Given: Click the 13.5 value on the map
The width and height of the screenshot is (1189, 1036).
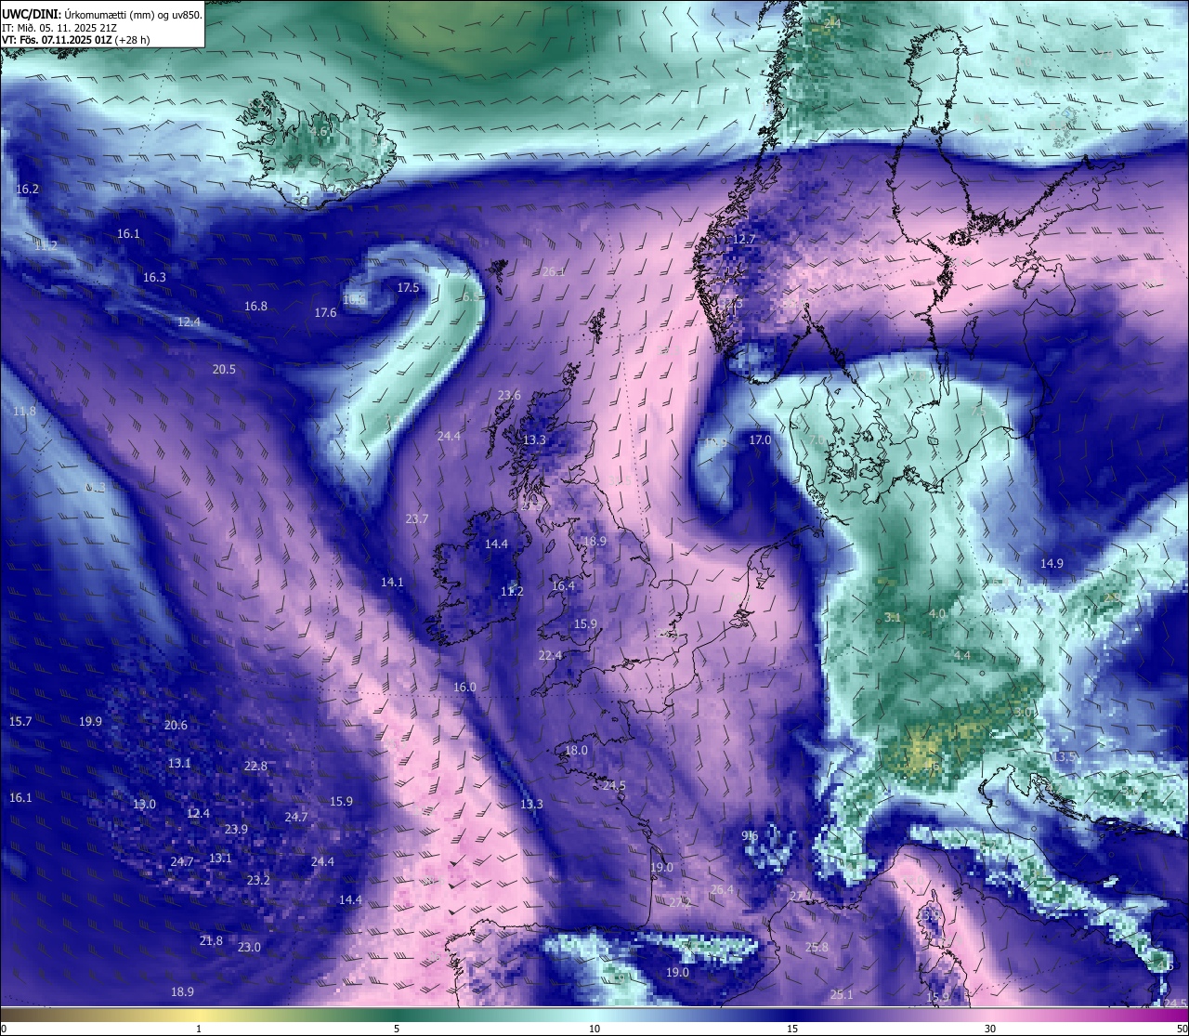Looking at the screenshot, I should (1064, 756).
